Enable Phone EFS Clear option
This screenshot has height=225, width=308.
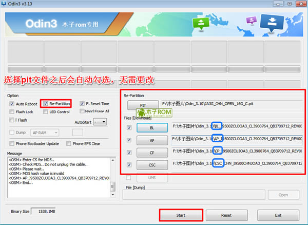[x=69, y=143]
